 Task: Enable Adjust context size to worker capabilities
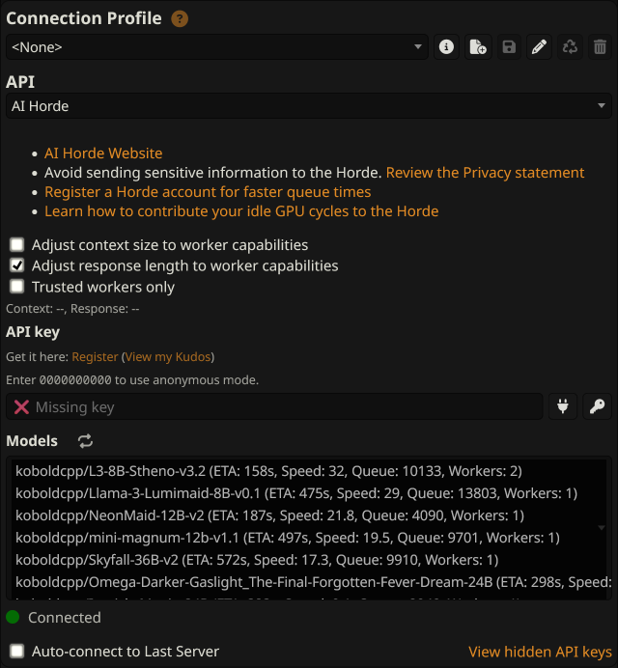click(17, 244)
